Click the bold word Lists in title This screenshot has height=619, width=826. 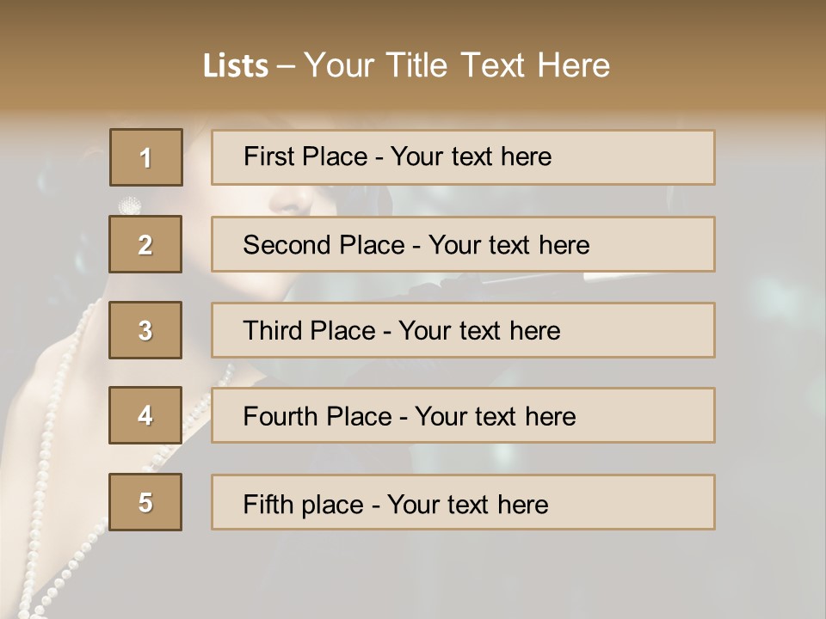coord(236,66)
